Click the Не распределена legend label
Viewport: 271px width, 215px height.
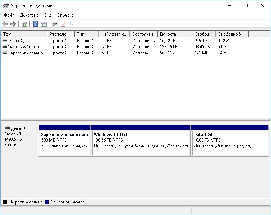26,202
